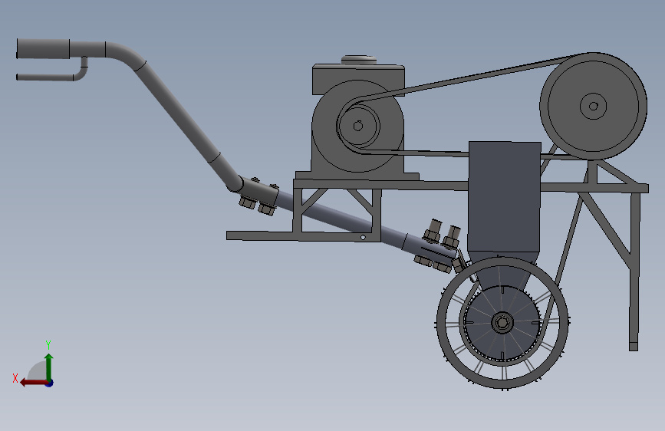Click the blue Z axis dot on the triad
Image resolution: width=665 pixels, height=431 pixels.
pyautogui.click(x=50, y=383)
